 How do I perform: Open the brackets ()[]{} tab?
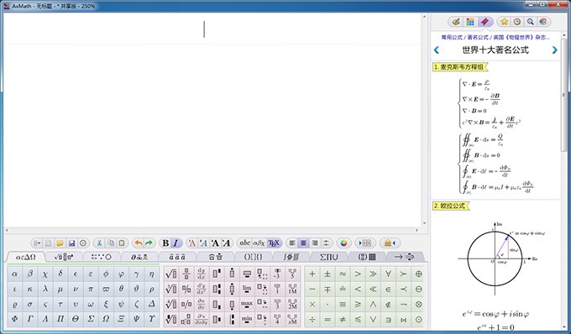[253, 257]
